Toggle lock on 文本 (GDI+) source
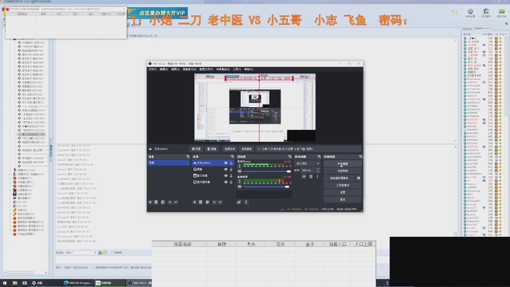This screenshot has height=287, width=510. (231, 163)
